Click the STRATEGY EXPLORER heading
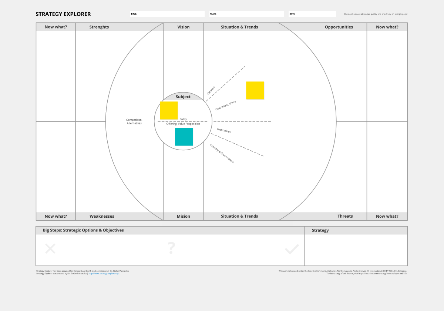Image resolution: width=444 pixels, height=311 pixels. point(63,14)
